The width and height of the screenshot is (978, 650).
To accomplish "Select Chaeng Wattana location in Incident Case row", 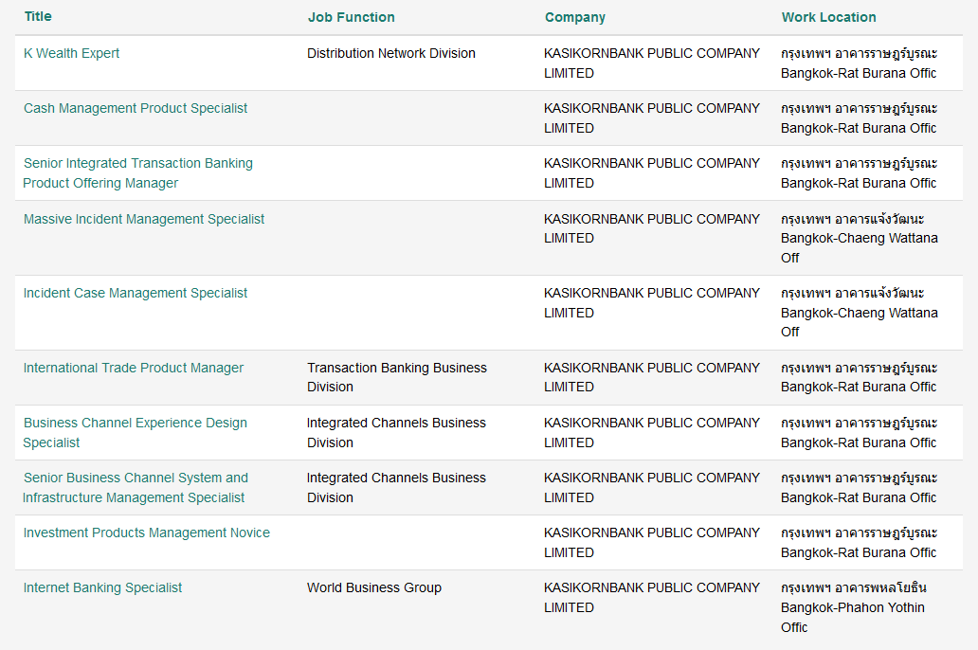I will pyautogui.click(x=860, y=313).
